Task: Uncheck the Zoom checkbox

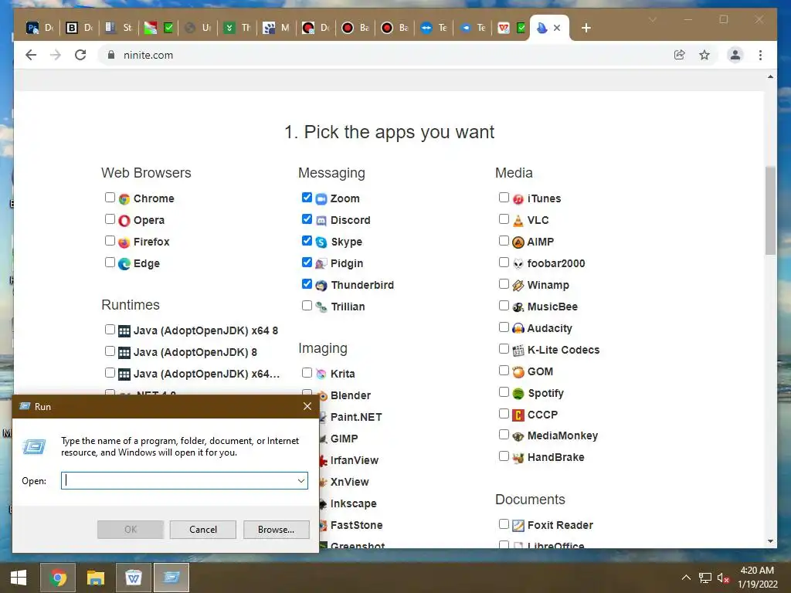Action: (x=307, y=197)
